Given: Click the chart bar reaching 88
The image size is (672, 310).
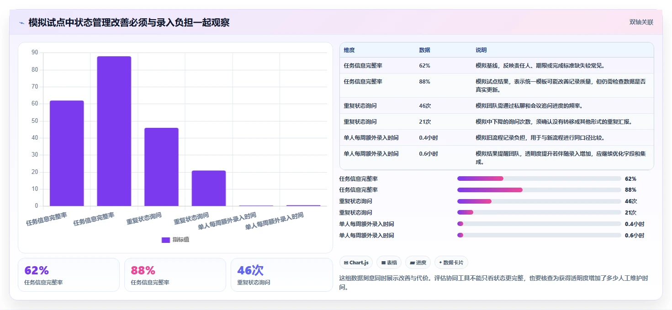Looking at the screenshot, I should 114,131.
